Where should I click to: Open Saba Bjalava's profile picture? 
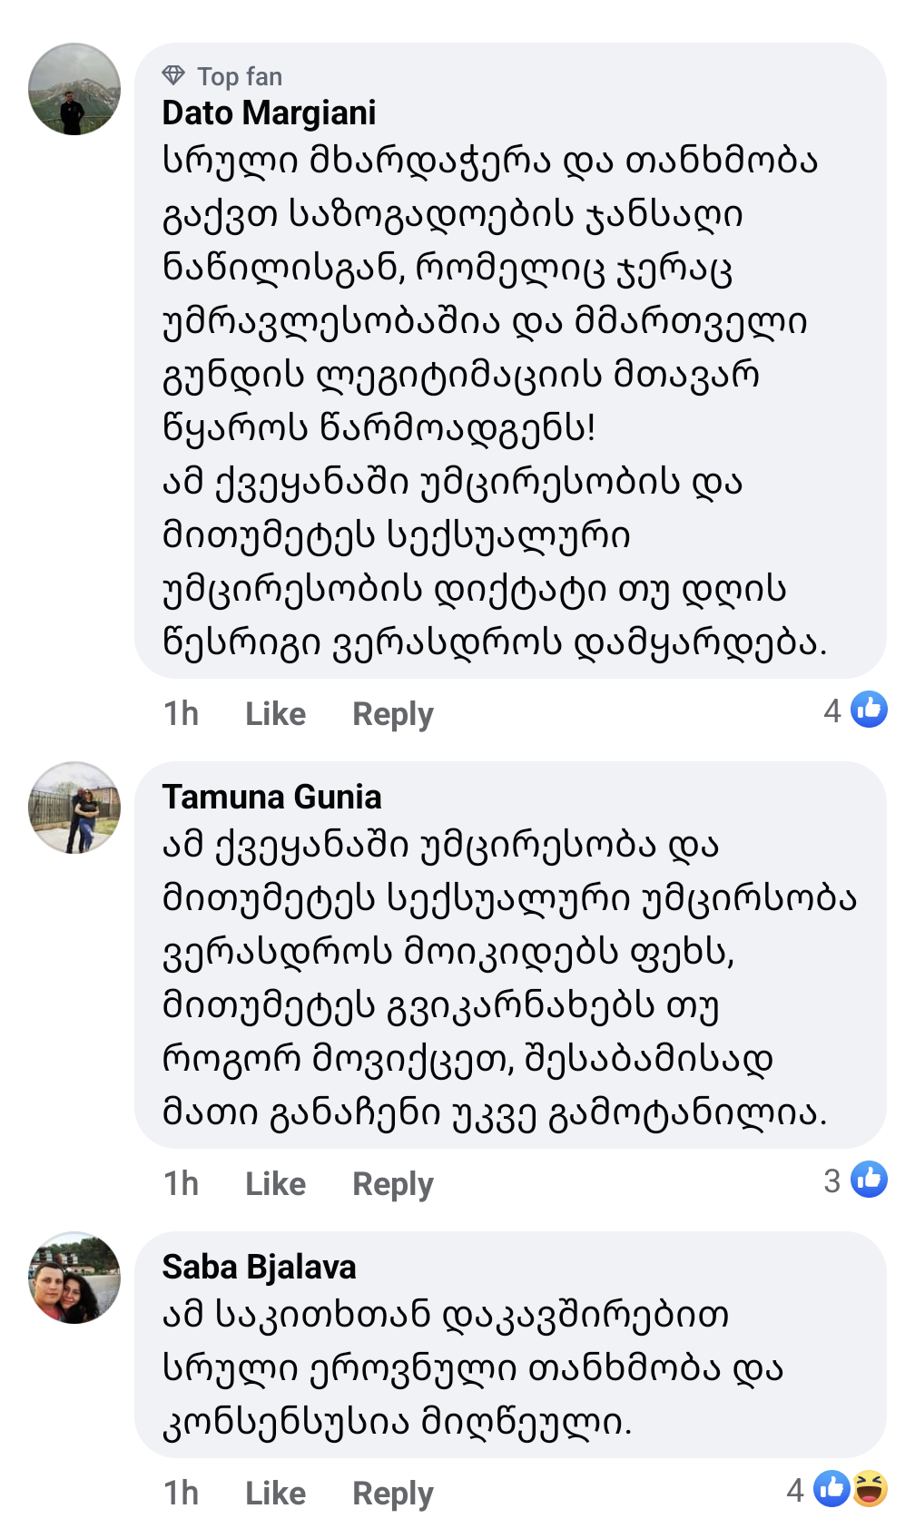(74, 1278)
